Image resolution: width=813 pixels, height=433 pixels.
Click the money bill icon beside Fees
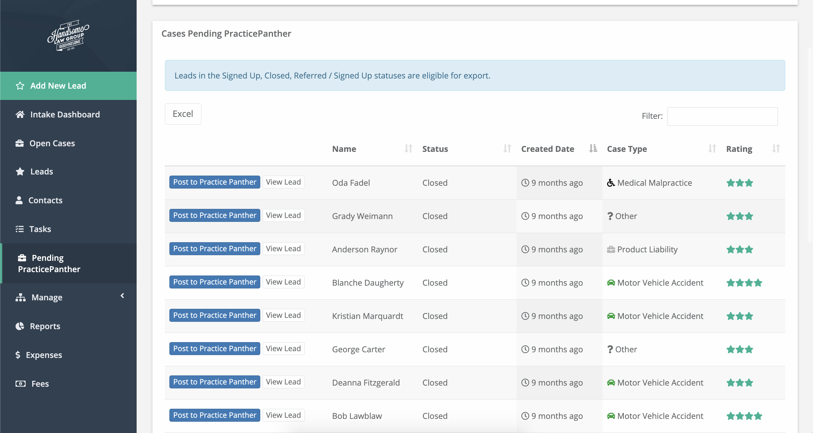[x=21, y=383]
